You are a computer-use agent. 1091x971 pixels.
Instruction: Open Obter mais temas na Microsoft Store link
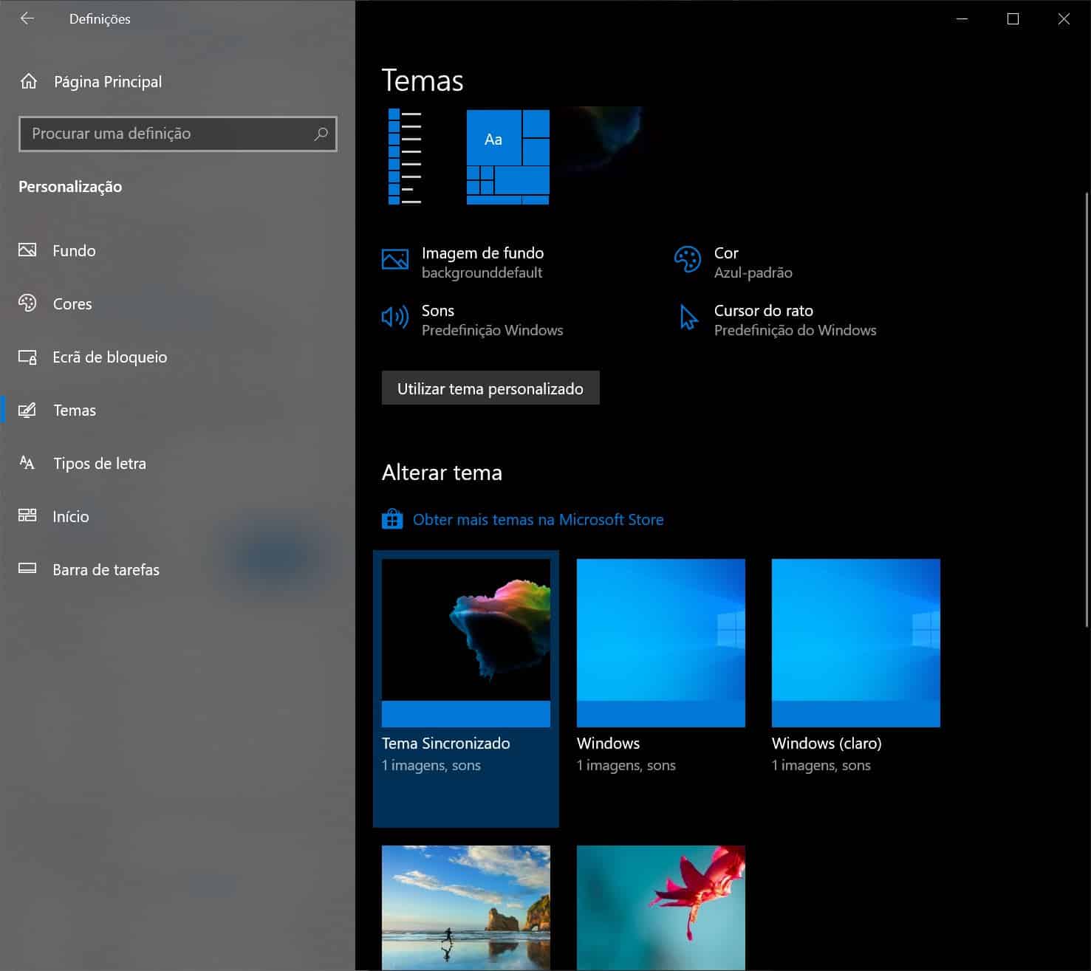click(x=538, y=520)
